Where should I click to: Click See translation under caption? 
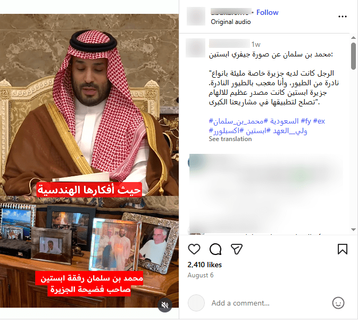click(x=230, y=139)
